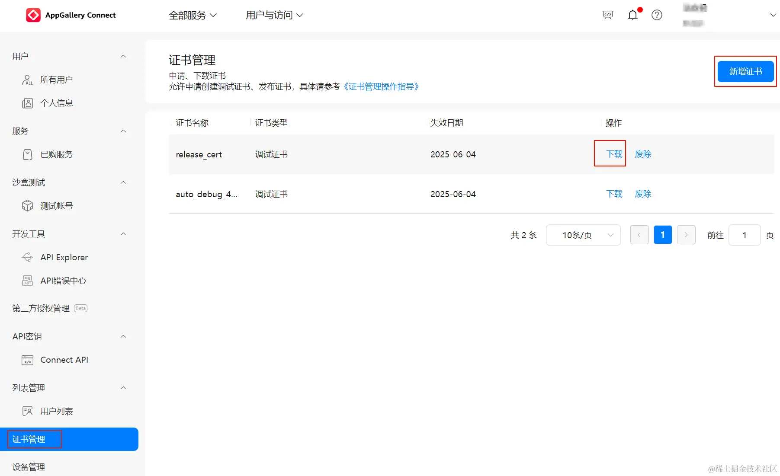This screenshot has width=780, height=476.
Task: Download the release_cert certificate
Action: tap(614, 154)
